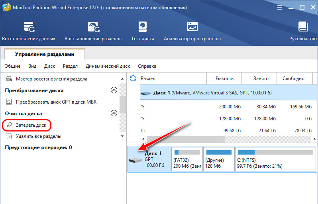Click the partition list scroll left arrow
The image size is (318, 204).
(x=143, y=139)
